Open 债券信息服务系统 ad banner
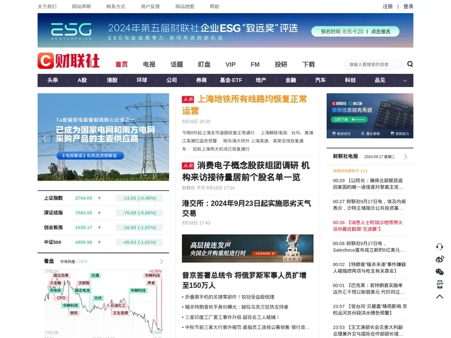Screen dimensions: 451x338 coord(370,116)
